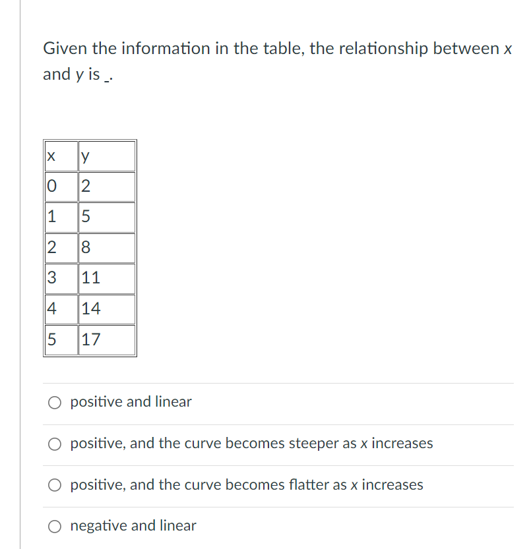Click the 'negative and linear' answer label text
The image size is (529, 549).
tap(133, 526)
